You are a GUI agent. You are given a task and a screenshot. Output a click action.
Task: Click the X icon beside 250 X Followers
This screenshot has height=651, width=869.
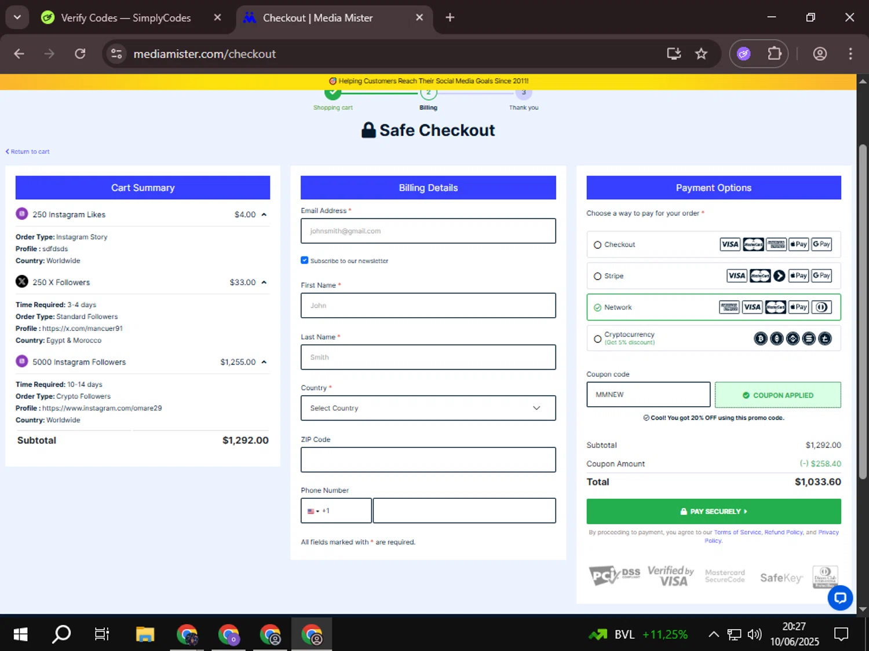pyautogui.click(x=22, y=282)
